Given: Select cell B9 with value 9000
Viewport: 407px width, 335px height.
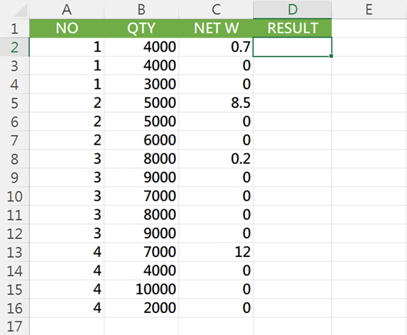Looking at the screenshot, I should click(141, 177).
